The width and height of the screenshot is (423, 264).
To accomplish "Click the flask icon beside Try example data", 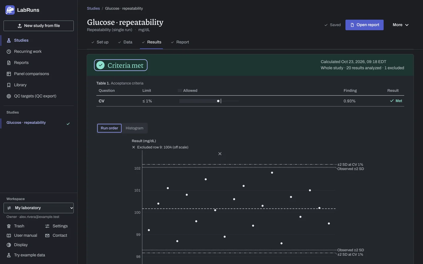I will click(x=9, y=255).
